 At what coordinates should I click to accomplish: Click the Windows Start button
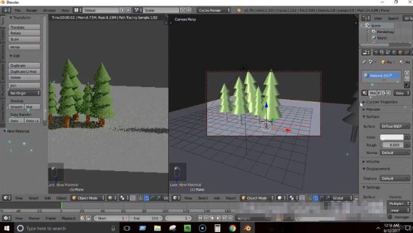tap(7, 228)
